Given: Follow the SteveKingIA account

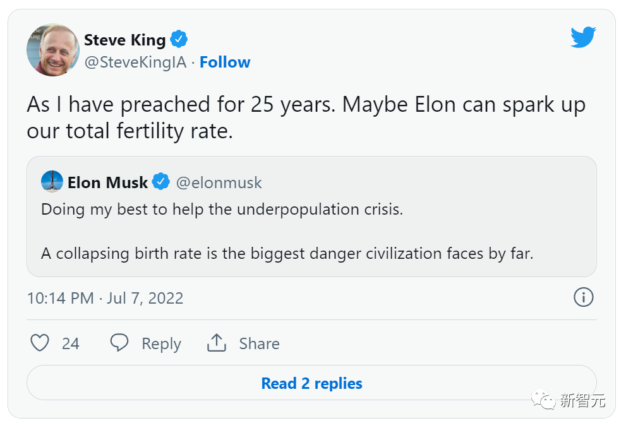Looking at the screenshot, I should click(225, 62).
